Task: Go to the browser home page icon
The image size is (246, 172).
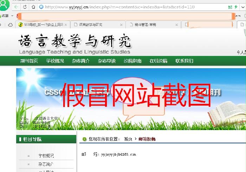Action: pos(33,7)
